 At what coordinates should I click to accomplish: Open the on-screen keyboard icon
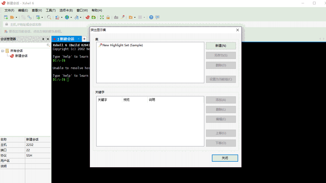click(x=116, y=17)
